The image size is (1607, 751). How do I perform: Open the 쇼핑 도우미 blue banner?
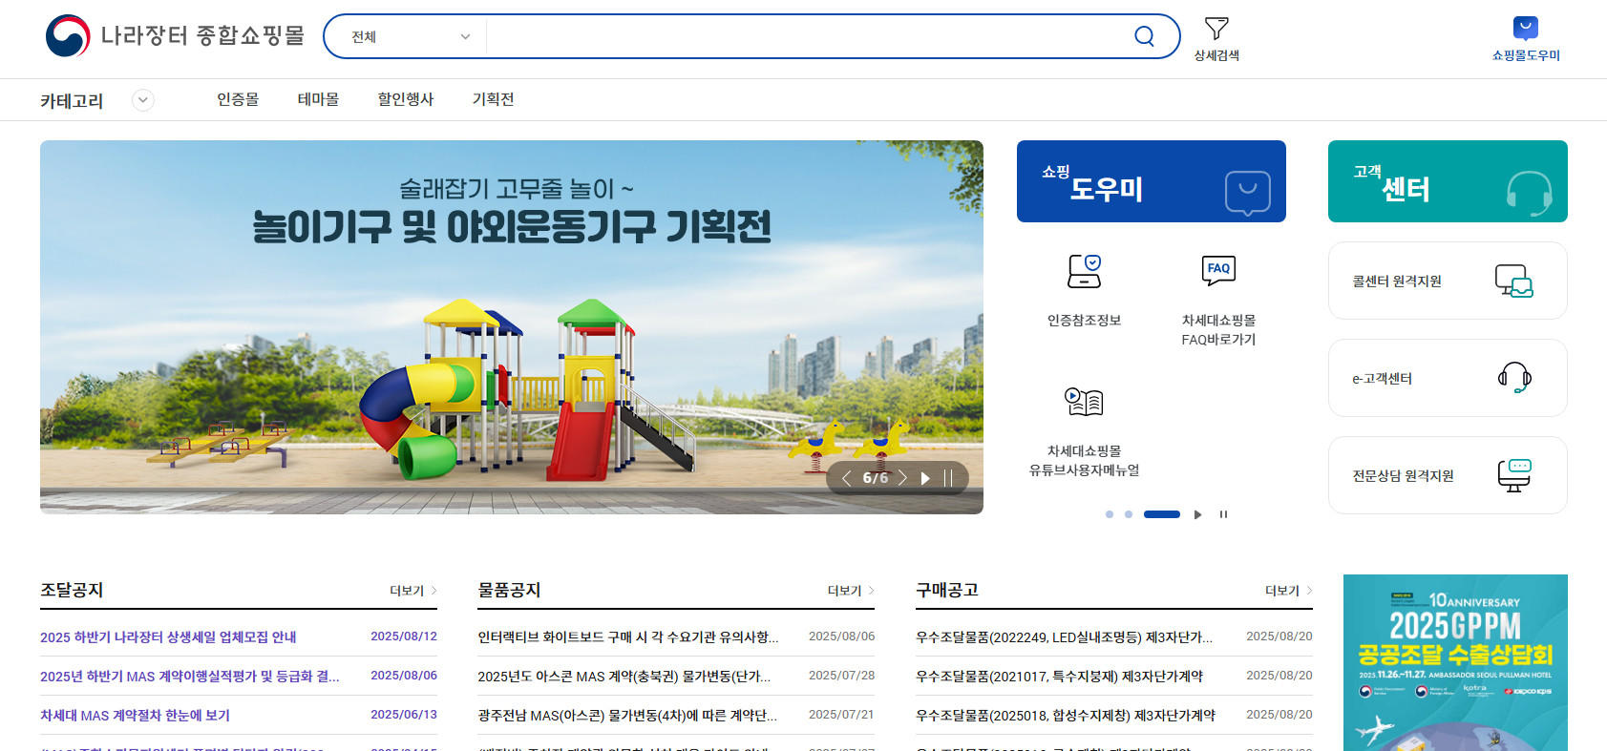tap(1152, 181)
